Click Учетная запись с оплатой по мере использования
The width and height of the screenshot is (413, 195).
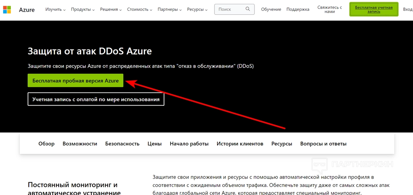point(96,99)
